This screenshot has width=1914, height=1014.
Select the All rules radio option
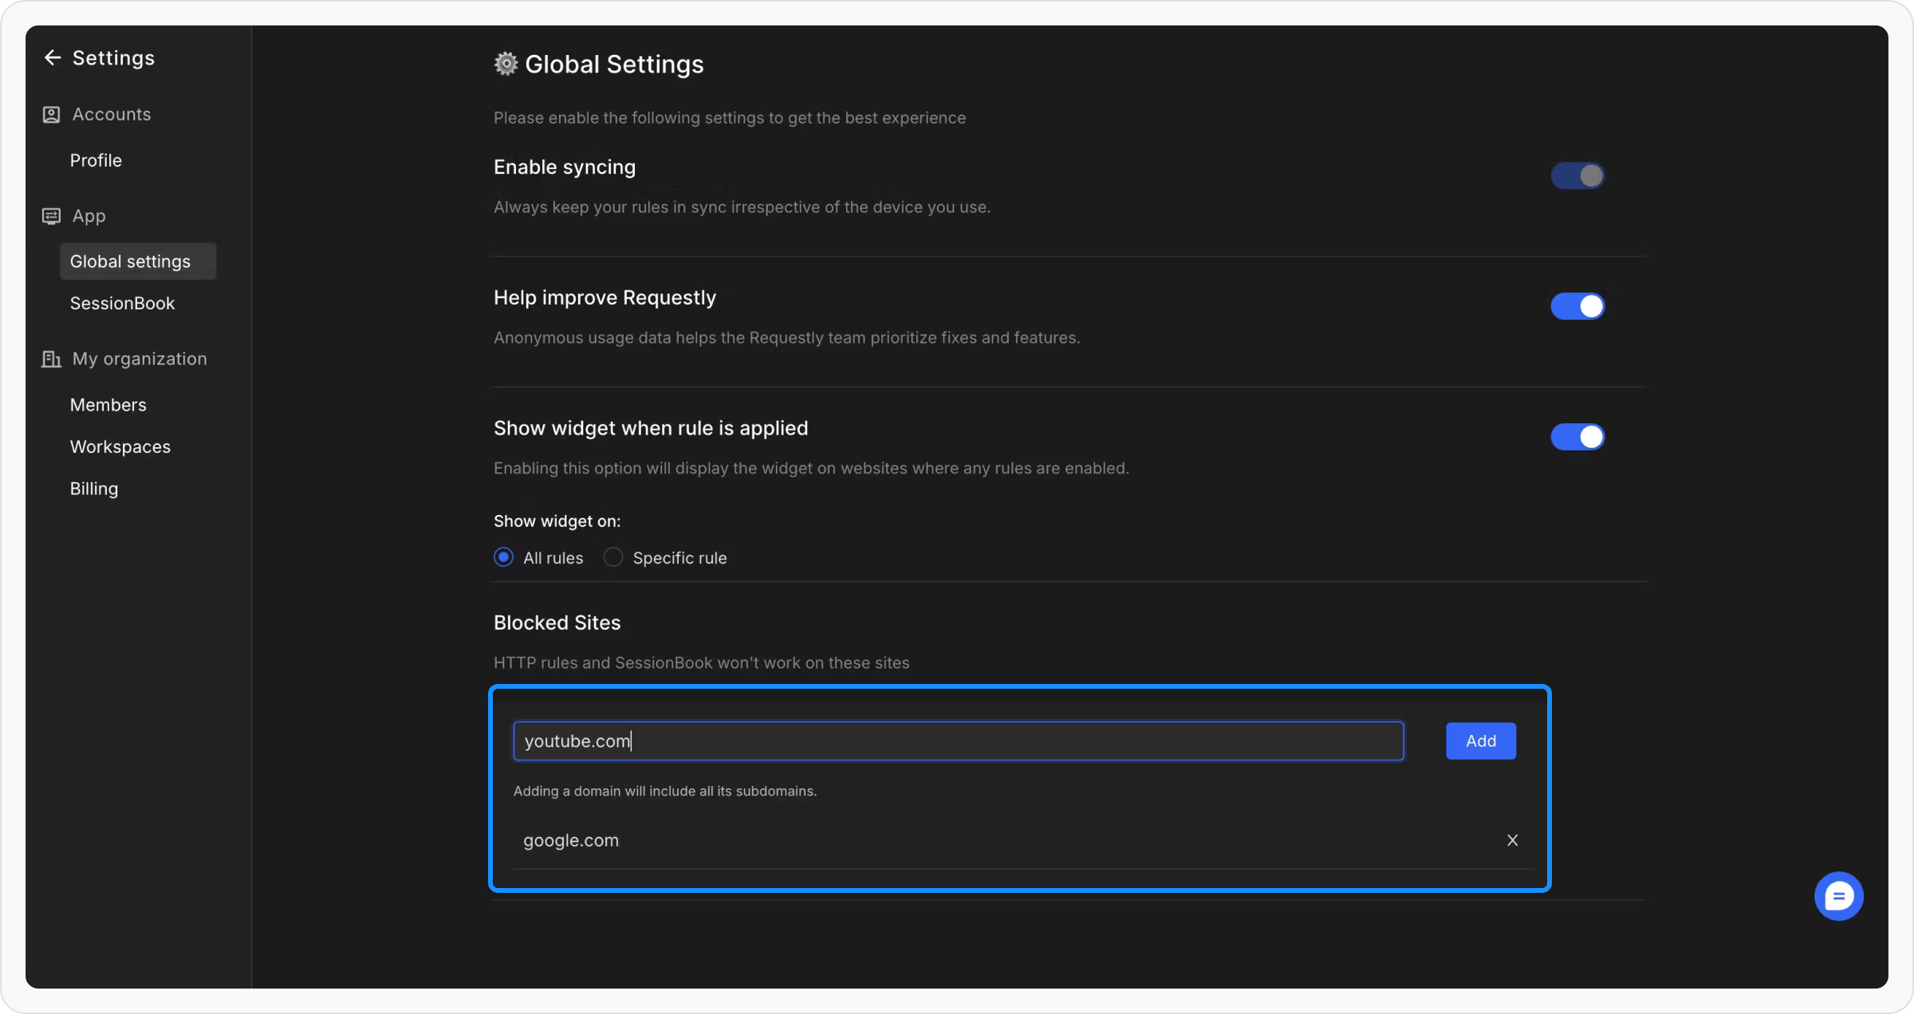click(x=503, y=557)
